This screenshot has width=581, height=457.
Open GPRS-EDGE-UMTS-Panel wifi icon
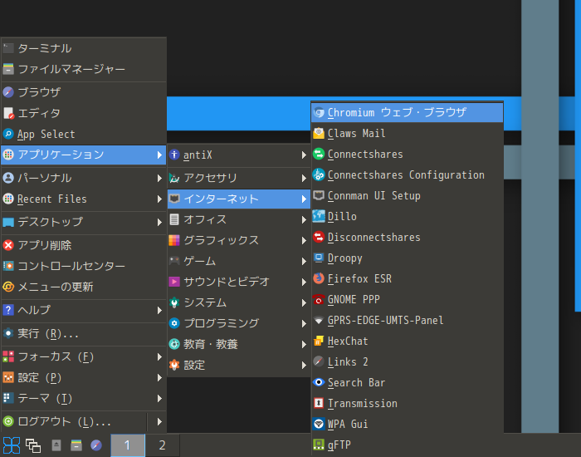[319, 320]
